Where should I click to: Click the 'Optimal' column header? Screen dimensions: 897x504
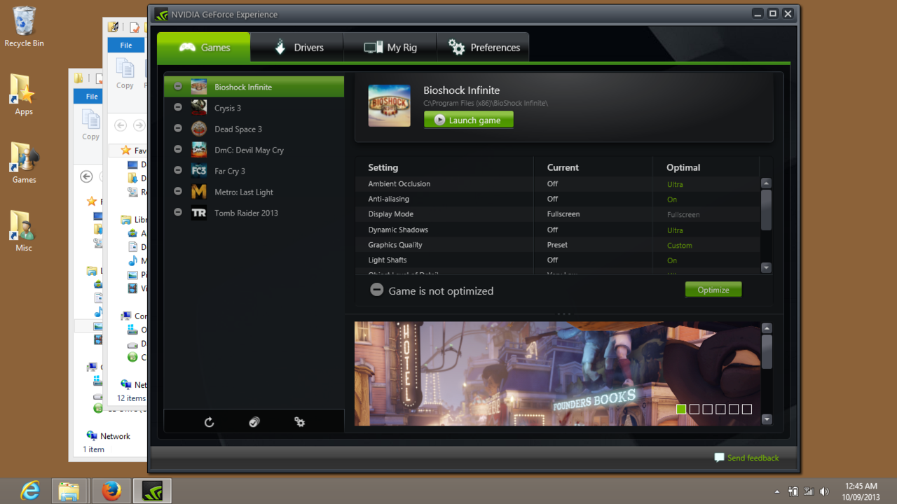click(683, 167)
